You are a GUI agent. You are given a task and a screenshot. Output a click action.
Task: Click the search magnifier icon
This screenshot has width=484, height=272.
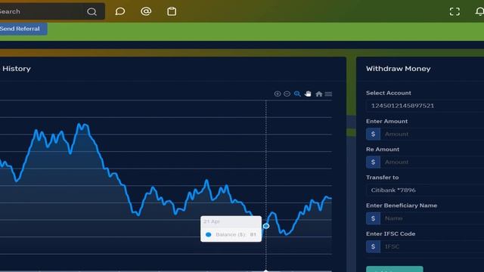92,12
